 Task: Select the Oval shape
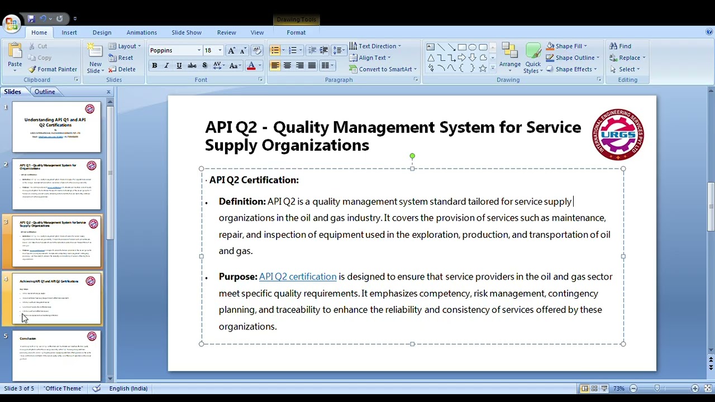[473, 47]
